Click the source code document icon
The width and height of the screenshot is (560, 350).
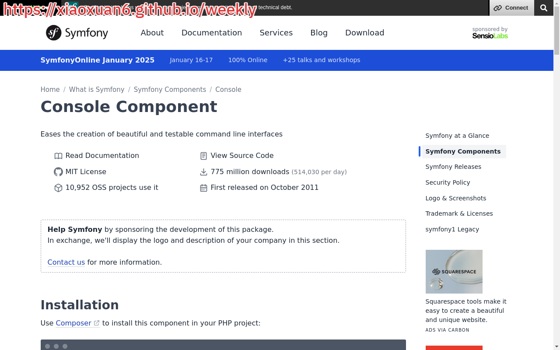(203, 156)
